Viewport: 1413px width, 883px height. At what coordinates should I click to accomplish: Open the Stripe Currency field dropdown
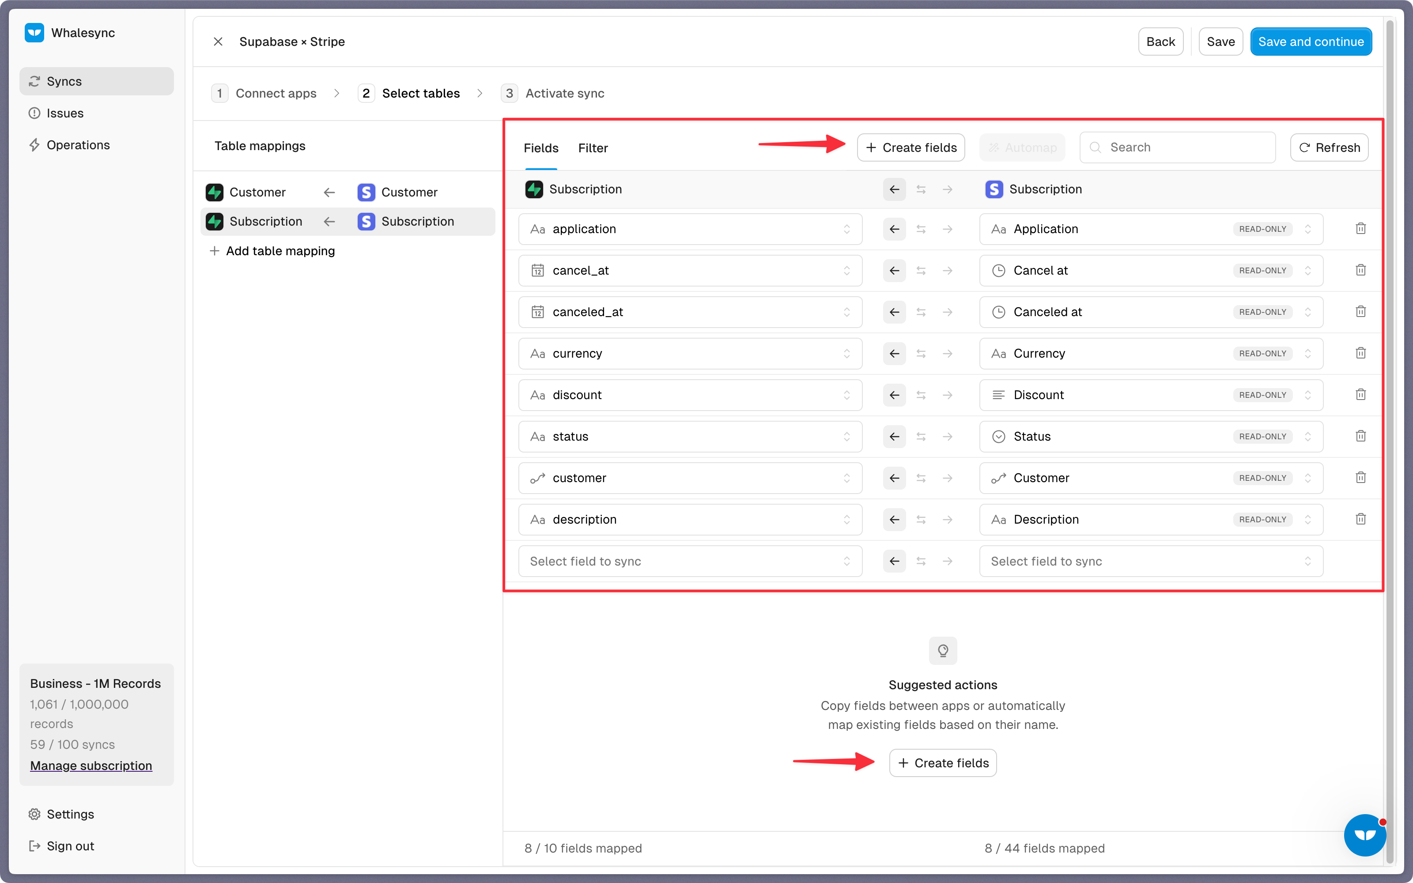[x=1151, y=353]
